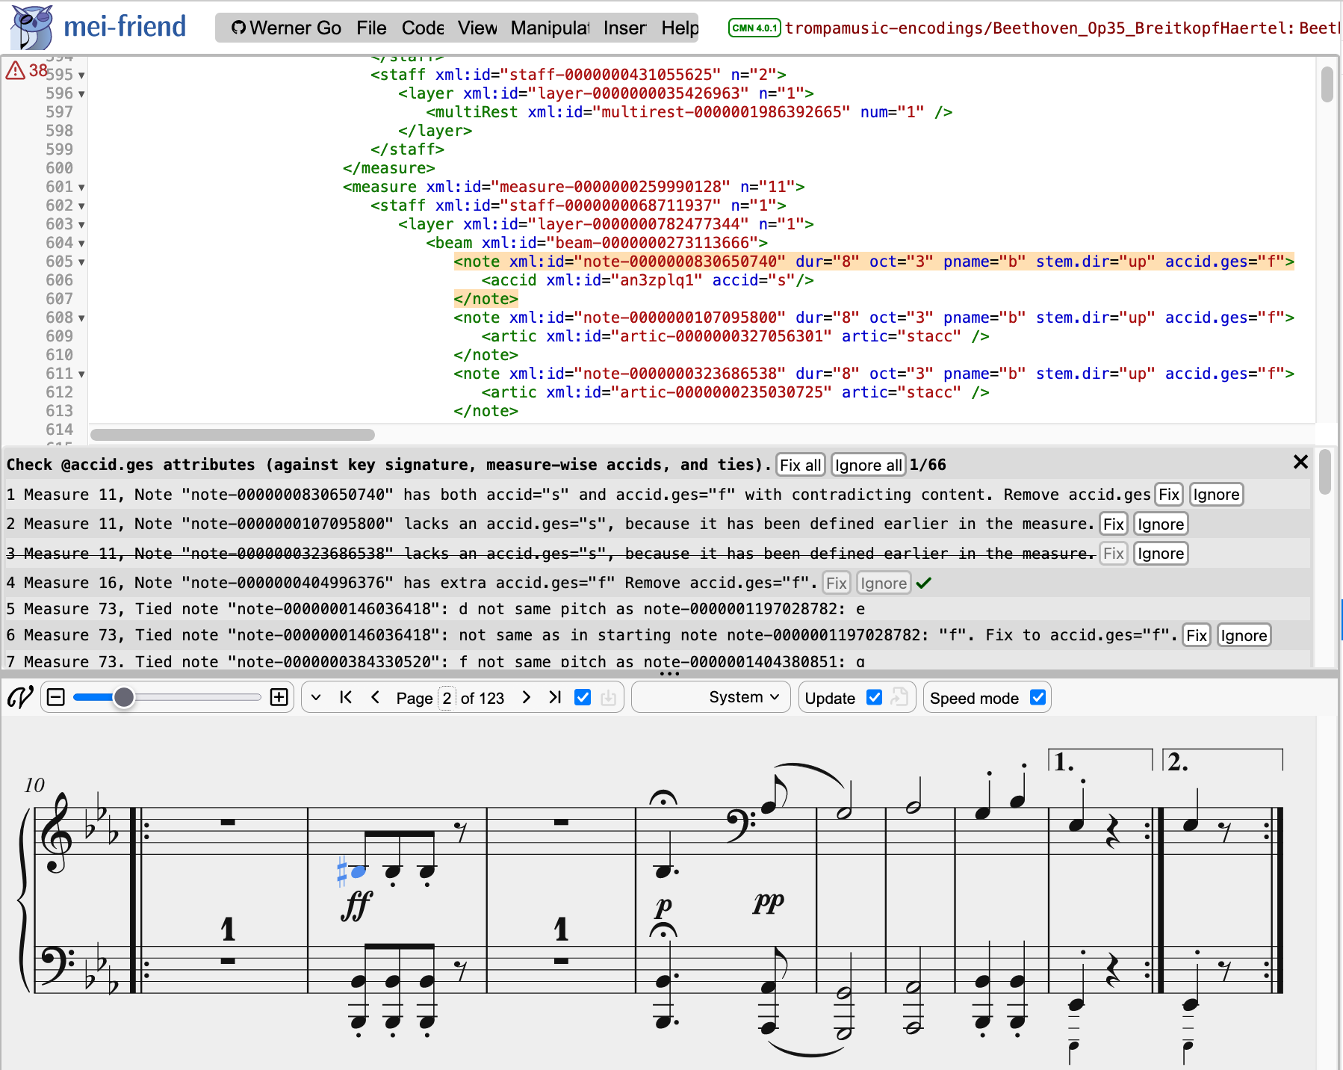Click the three-dot panel divider handle

tap(670, 673)
